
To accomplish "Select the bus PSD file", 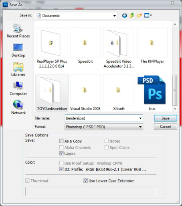I will coord(152,93).
